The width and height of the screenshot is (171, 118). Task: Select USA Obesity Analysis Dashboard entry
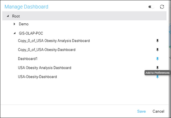point(45,68)
